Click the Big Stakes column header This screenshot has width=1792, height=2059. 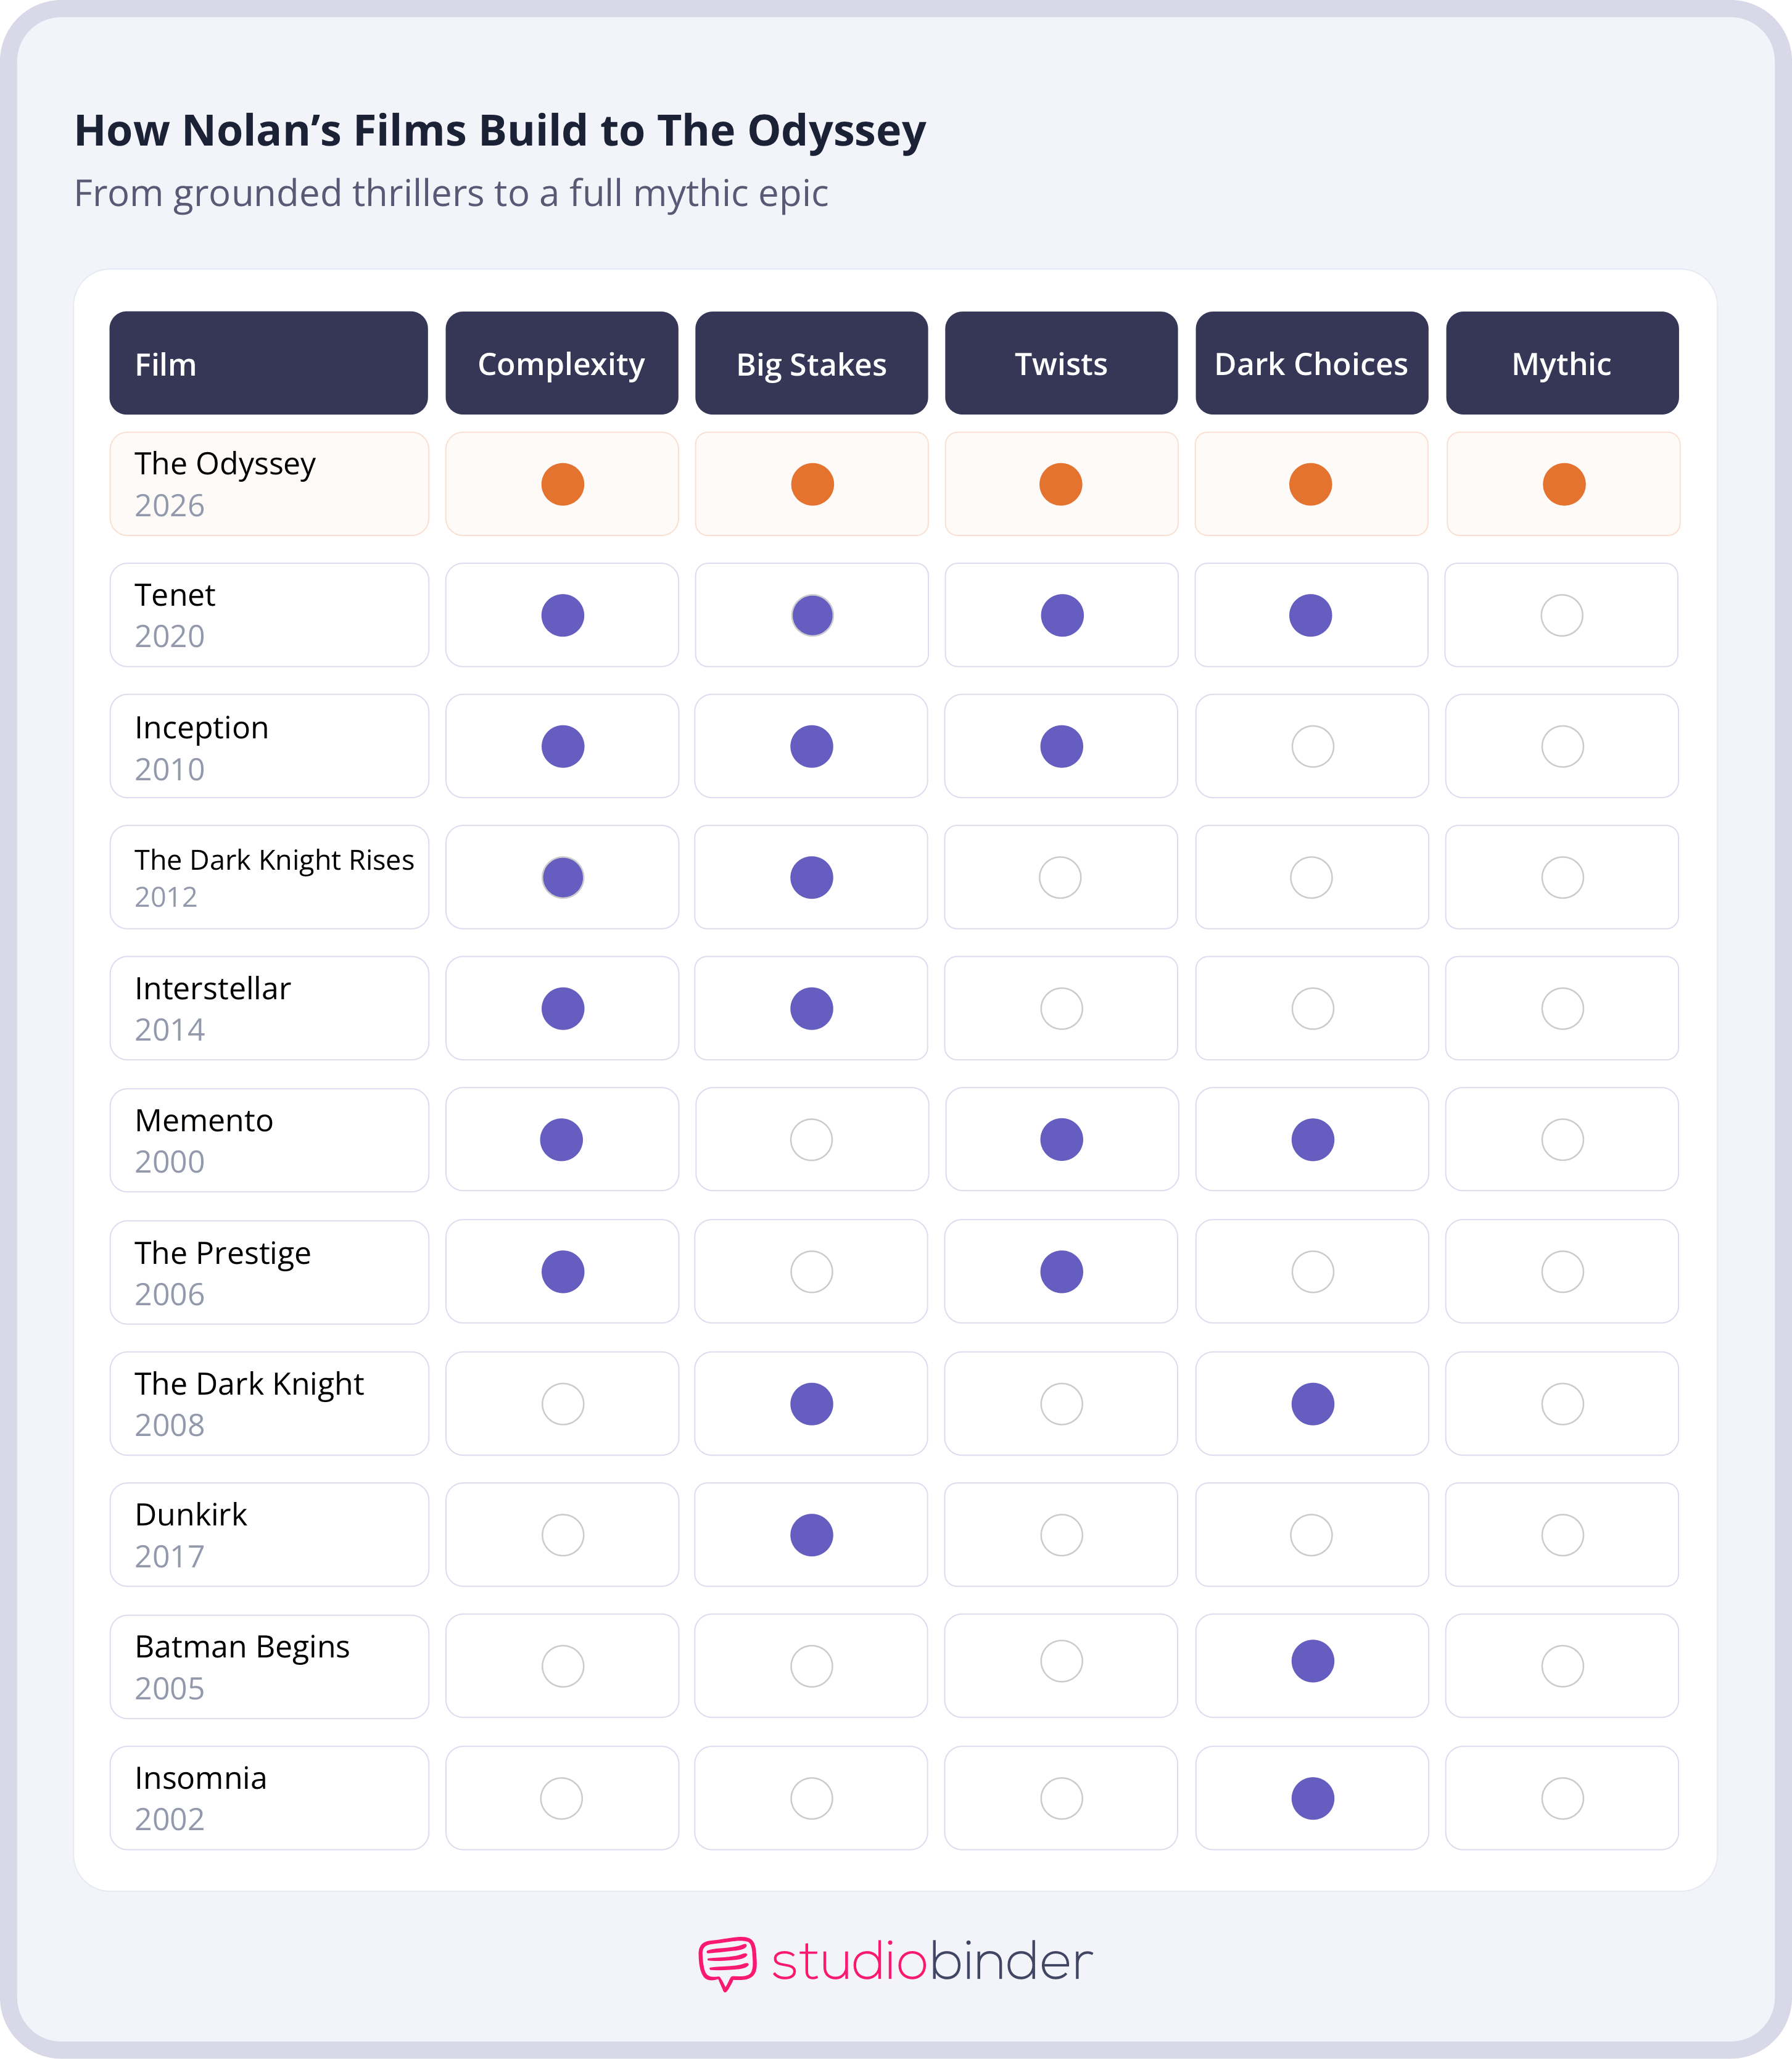811,364
